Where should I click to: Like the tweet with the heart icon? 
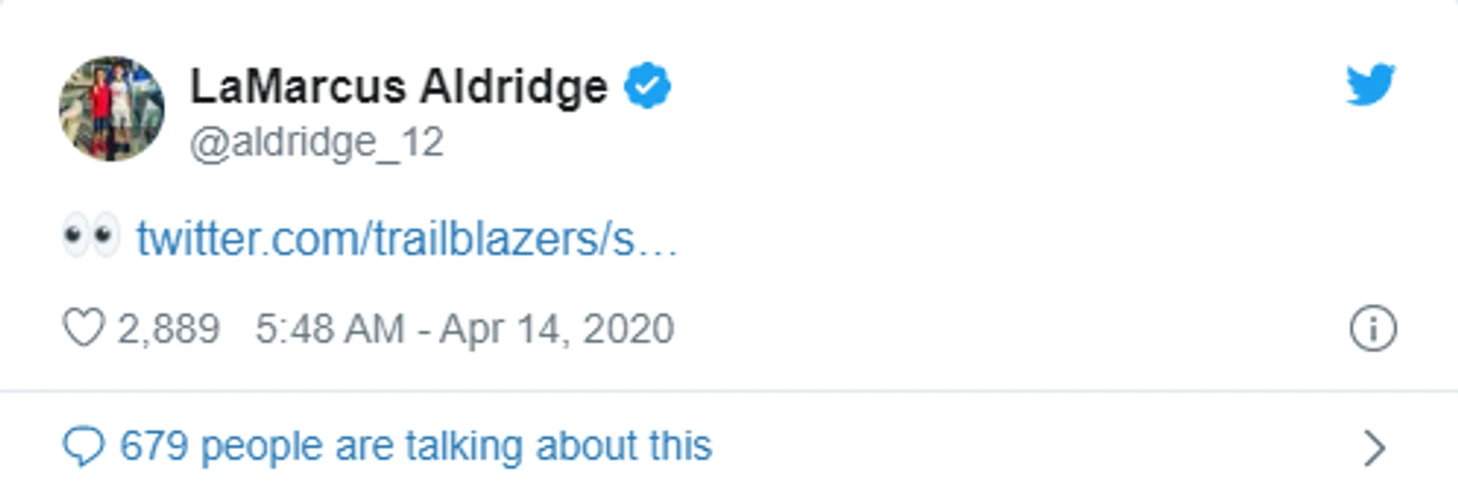click(83, 328)
